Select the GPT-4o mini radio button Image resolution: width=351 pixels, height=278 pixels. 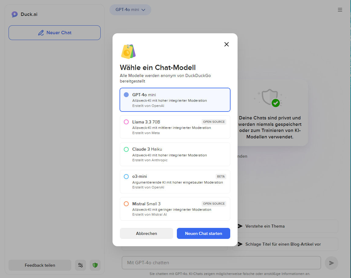point(126,95)
